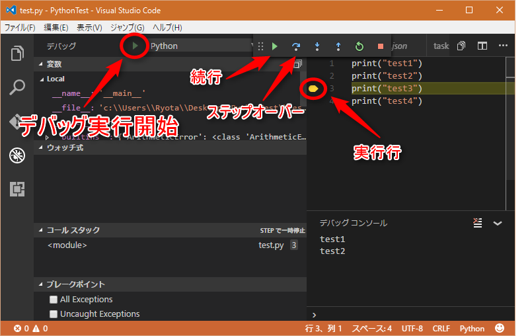Switch to the json editor tab
Screen dimensions: 530x336
[x=400, y=46]
